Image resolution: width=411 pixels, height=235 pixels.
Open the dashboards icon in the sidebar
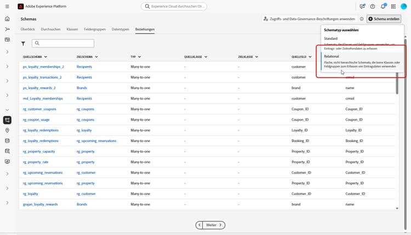pos(7,39)
